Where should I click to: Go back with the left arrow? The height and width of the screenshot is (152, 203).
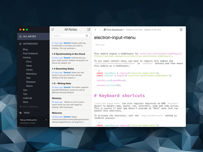(x=95, y=30)
